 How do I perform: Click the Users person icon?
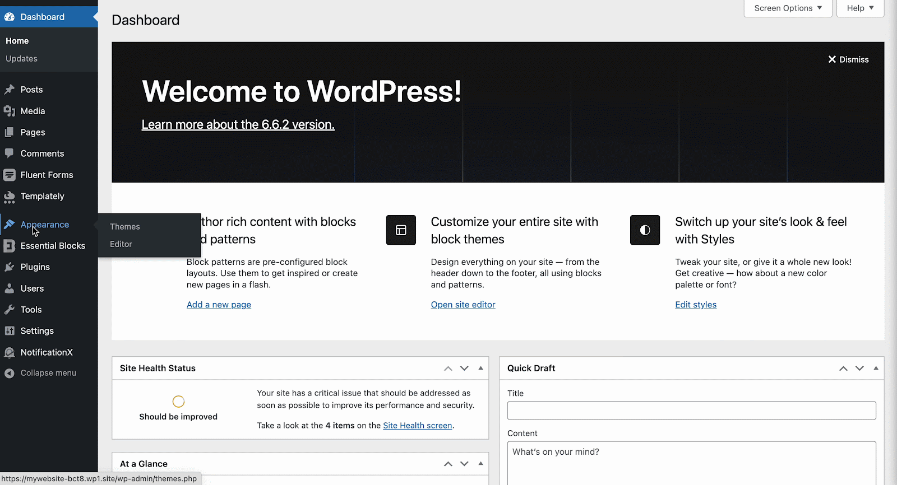coord(10,288)
